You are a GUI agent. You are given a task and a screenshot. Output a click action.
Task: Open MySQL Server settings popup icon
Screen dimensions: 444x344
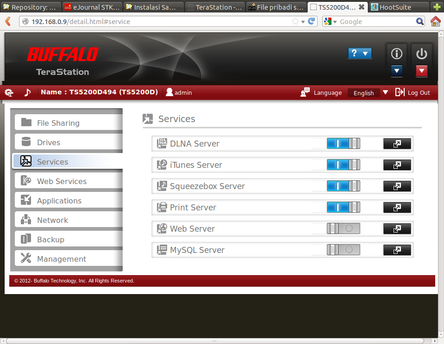397,250
